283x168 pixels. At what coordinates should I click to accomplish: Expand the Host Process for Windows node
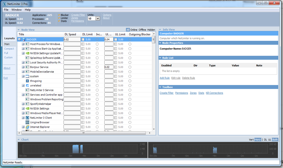tap(23, 44)
